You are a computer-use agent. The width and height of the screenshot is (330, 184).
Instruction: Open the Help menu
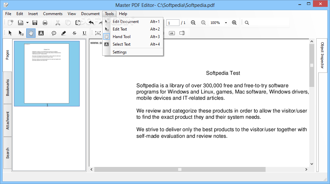tap(123, 14)
